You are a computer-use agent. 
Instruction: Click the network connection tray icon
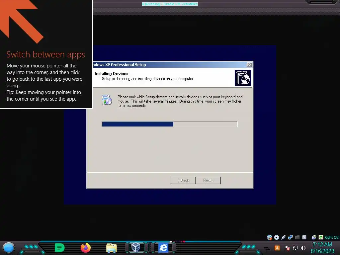tap(295, 248)
